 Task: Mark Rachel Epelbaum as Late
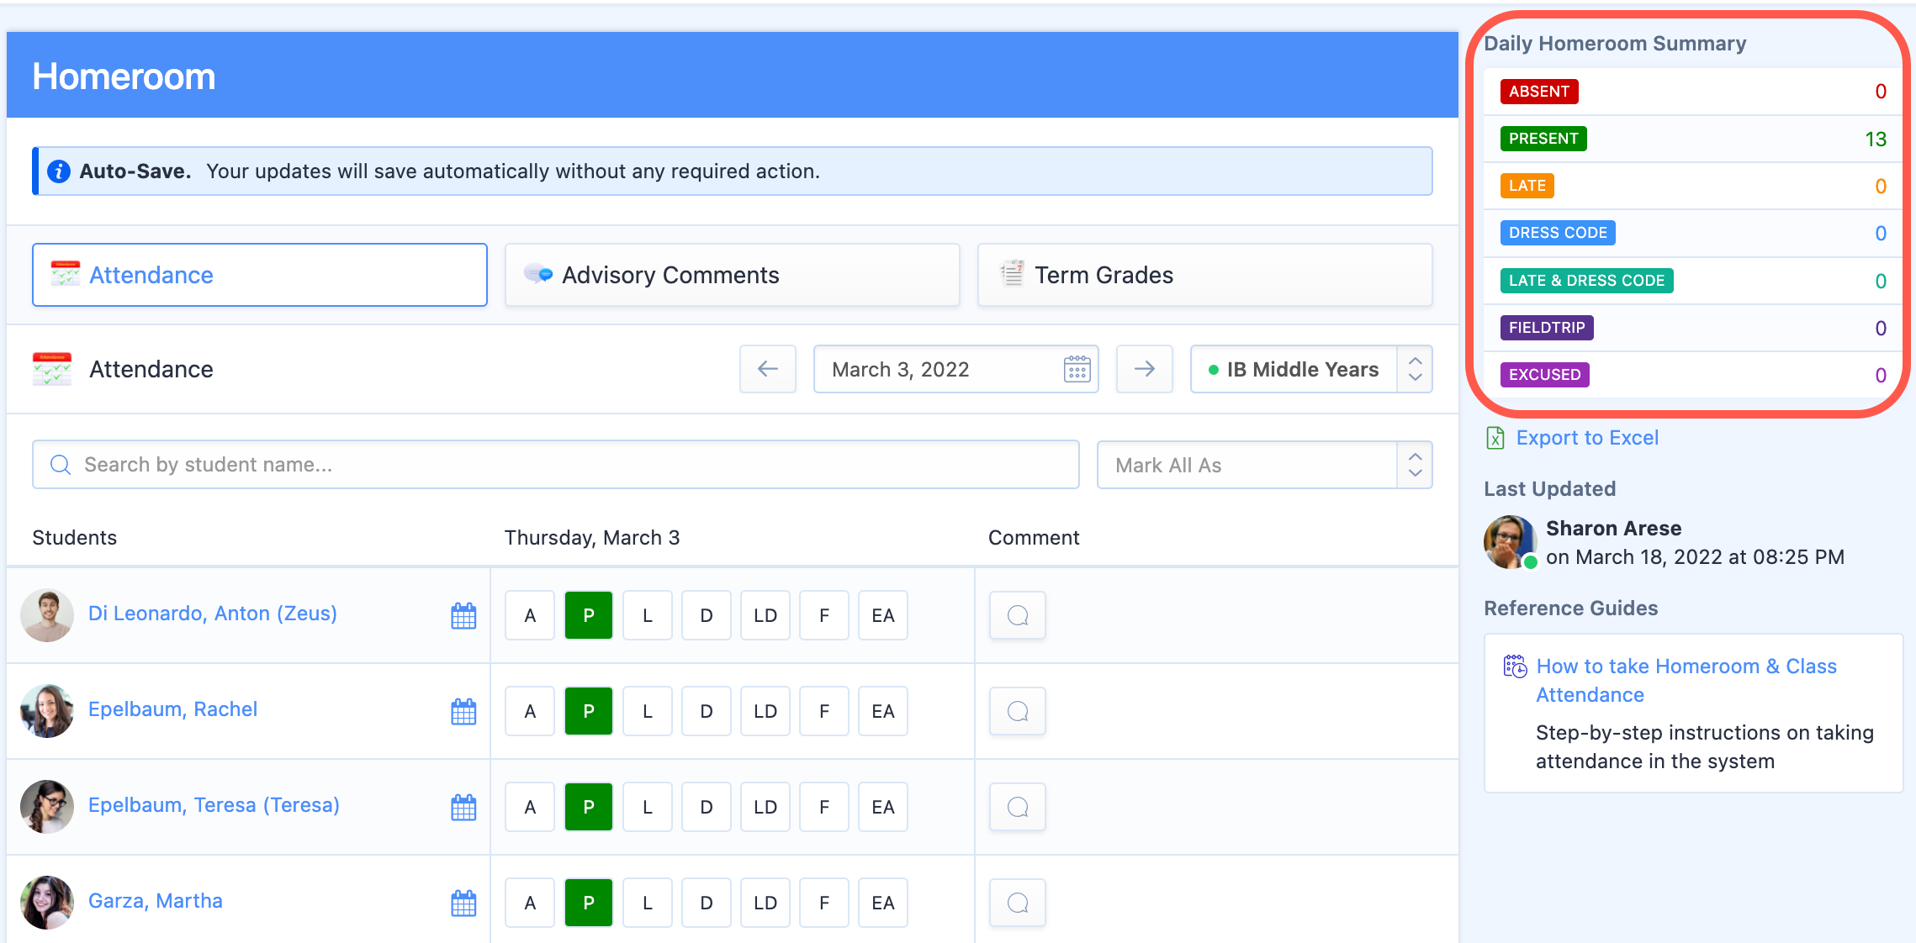648,711
